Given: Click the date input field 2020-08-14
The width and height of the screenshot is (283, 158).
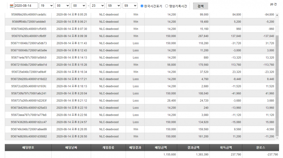Looking at the screenshot, I should 26,6.
